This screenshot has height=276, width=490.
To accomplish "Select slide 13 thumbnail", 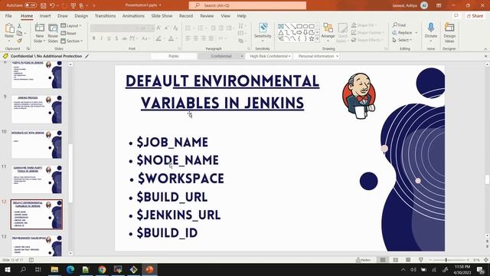I will coord(37,245).
